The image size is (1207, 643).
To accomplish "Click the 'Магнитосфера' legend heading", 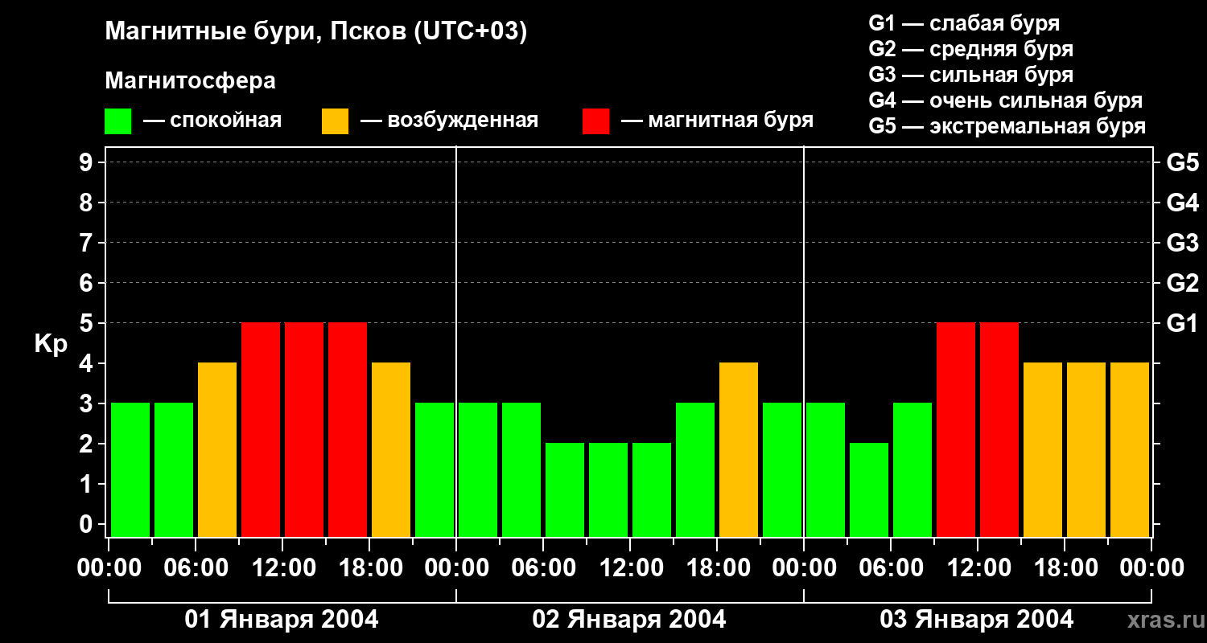I will coord(190,81).
